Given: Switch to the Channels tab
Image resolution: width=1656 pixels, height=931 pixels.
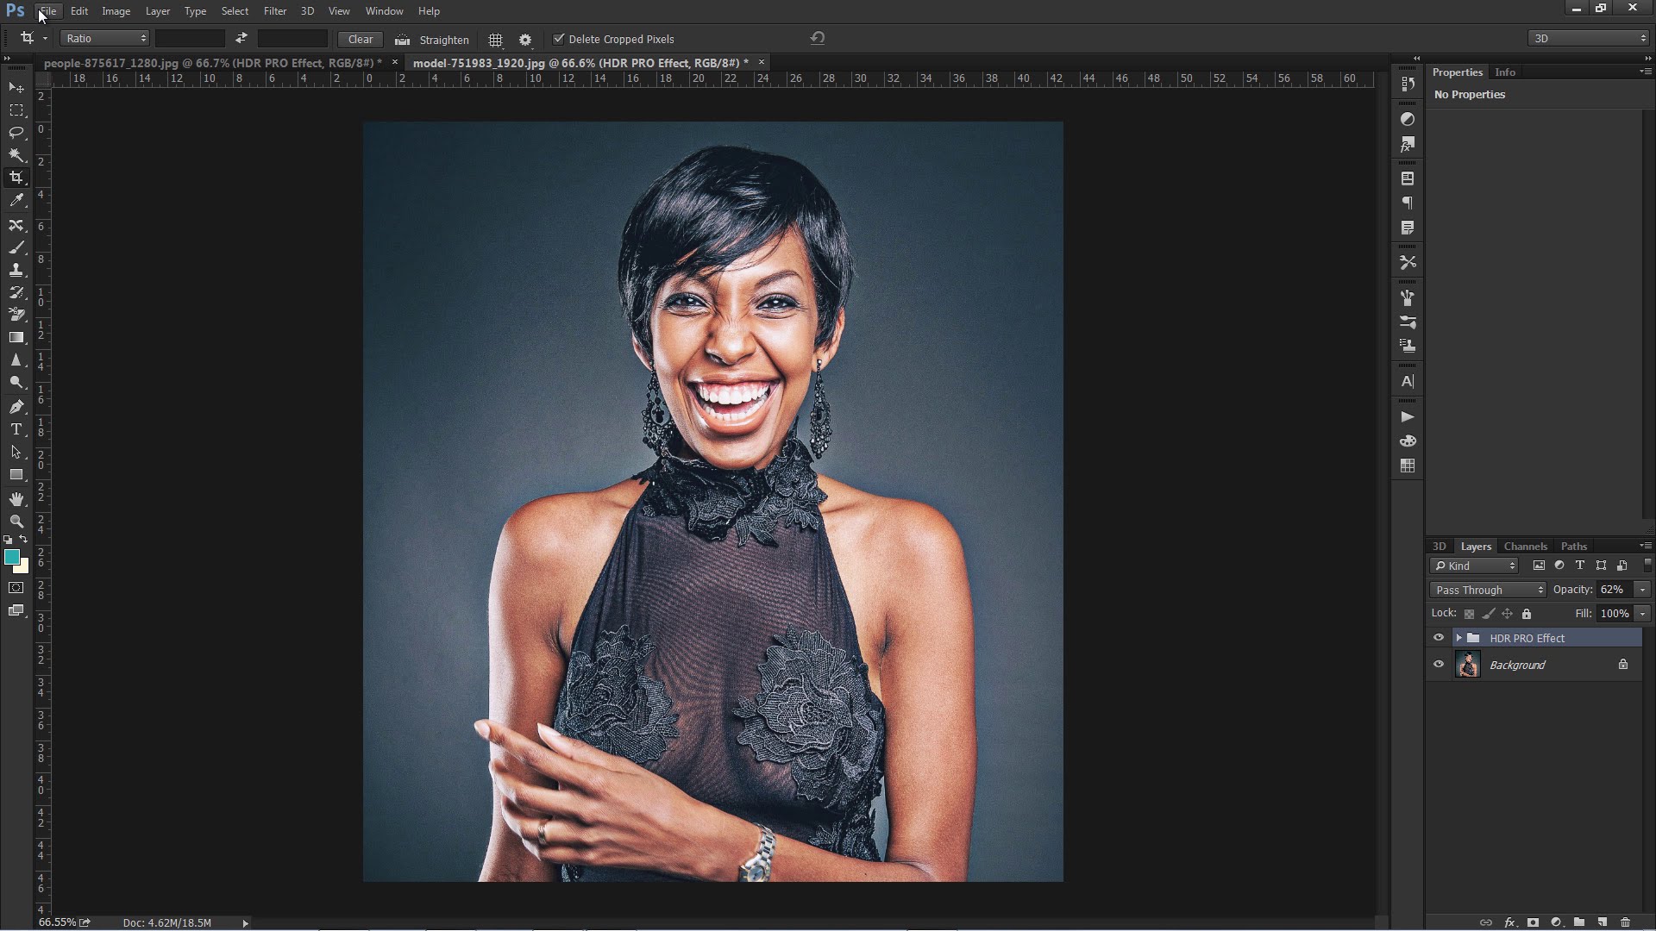Looking at the screenshot, I should coord(1525,546).
